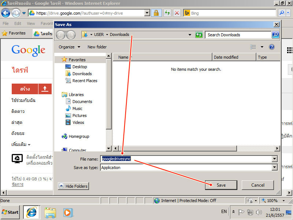Click the volume speaker tray icon
This screenshot has width=293, height=220.
click(x=259, y=212)
